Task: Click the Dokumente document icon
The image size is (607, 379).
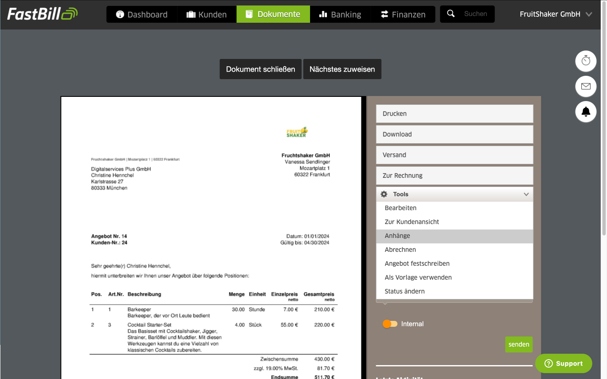Action: coord(249,14)
